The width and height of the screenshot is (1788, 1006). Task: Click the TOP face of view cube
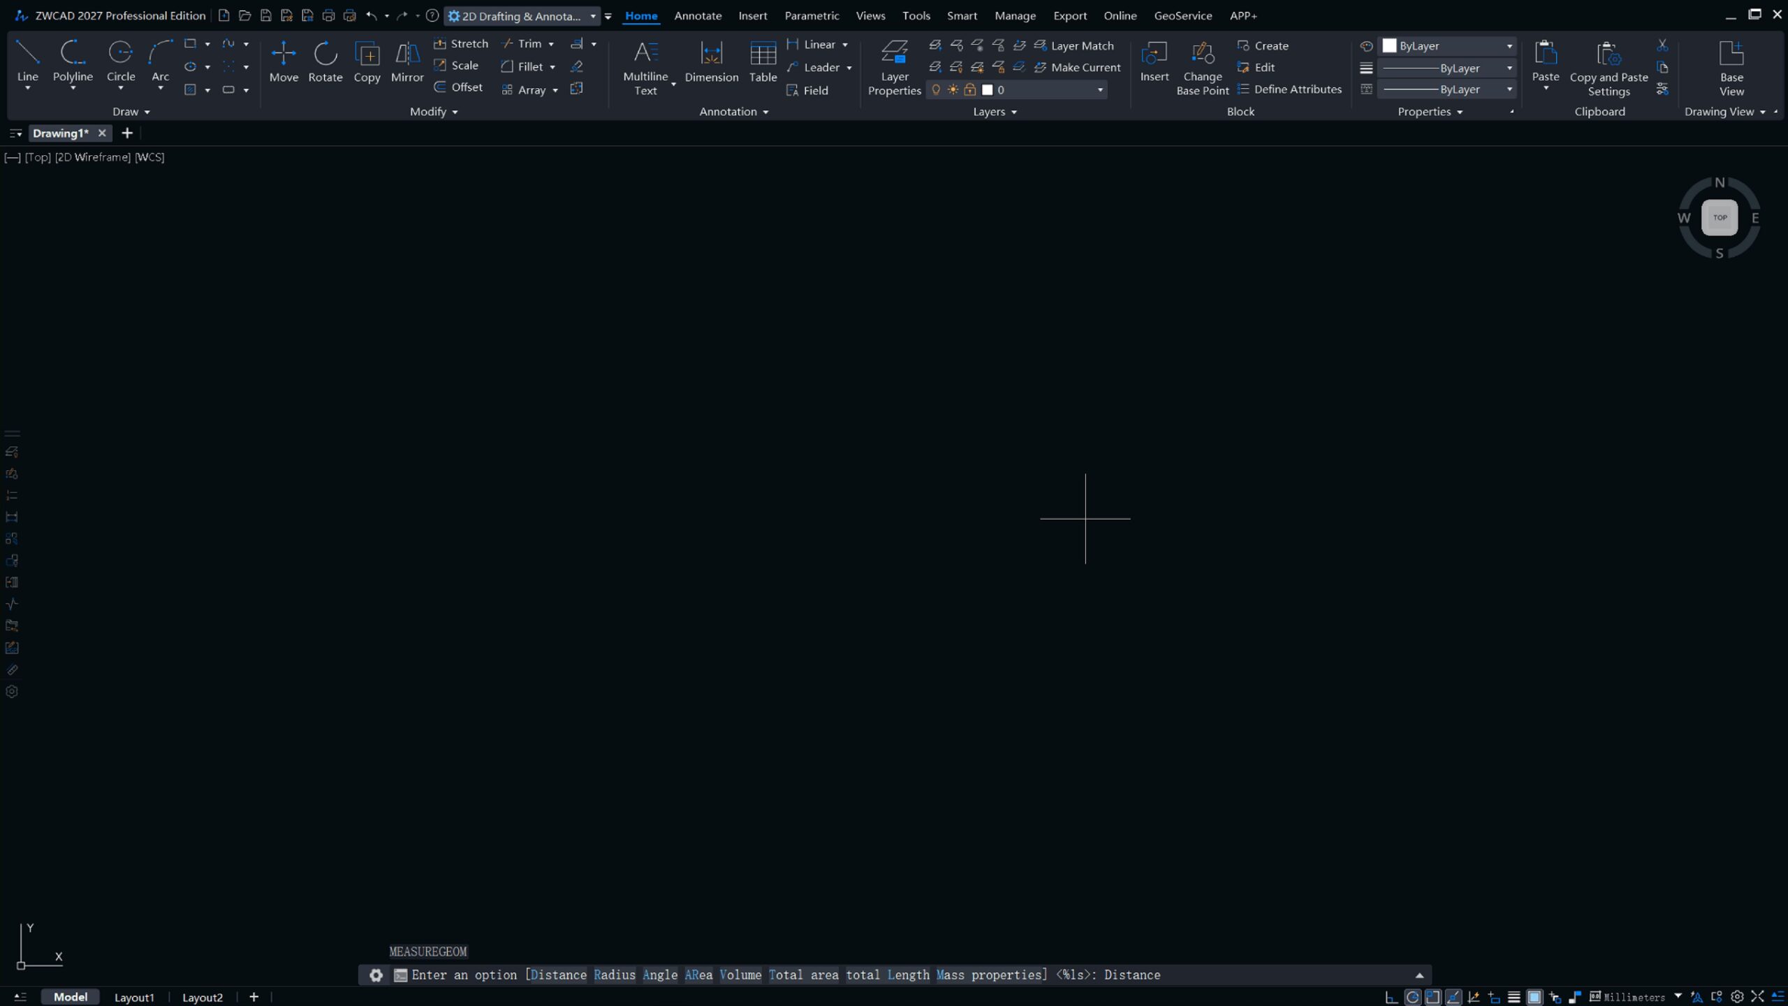(x=1720, y=217)
